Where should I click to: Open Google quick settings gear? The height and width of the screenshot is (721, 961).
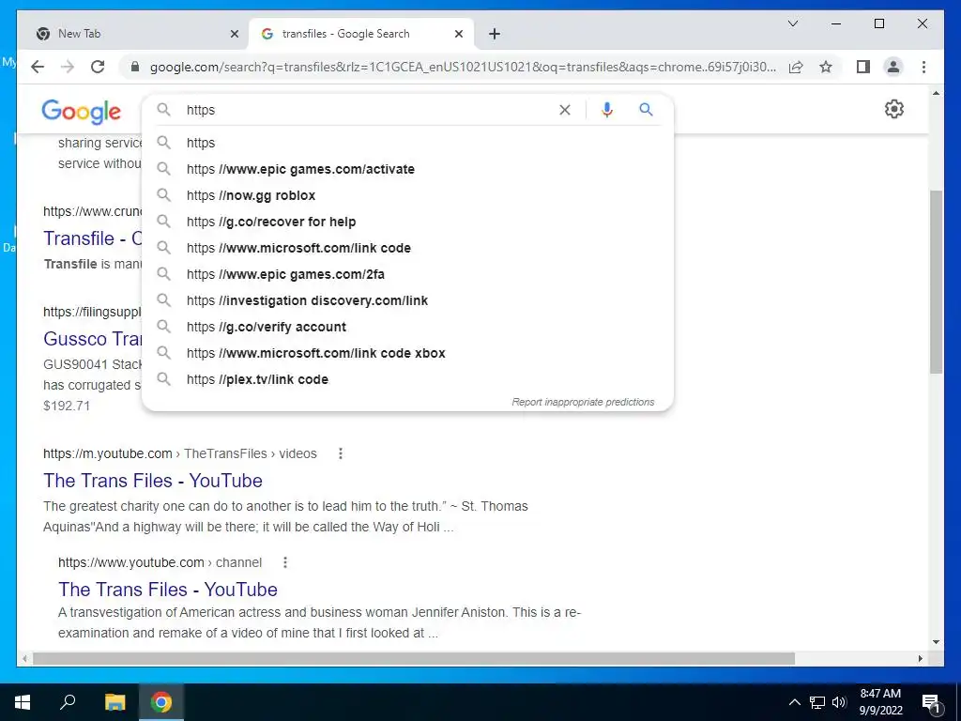[894, 109]
